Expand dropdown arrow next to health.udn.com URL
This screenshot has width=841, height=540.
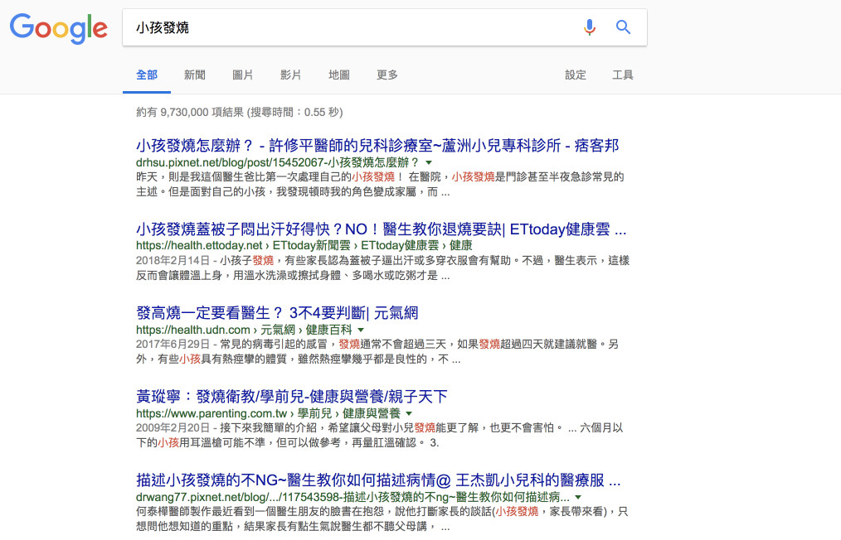point(361,330)
